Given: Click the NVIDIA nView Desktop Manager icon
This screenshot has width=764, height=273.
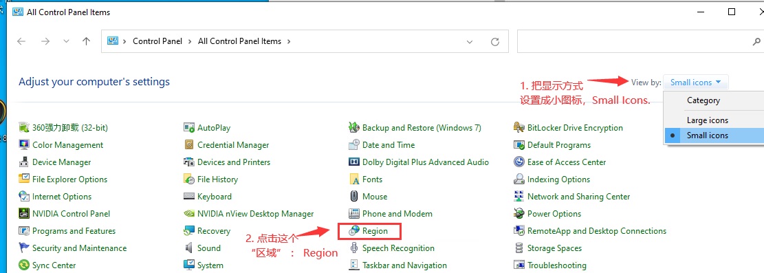Looking at the screenshot, I should (x=189, y=214).
